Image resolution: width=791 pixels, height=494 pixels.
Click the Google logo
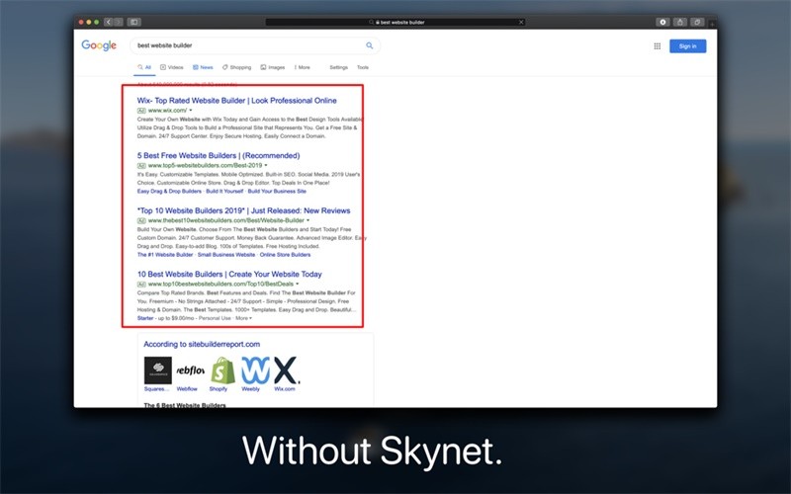click(x=99, y=45)
